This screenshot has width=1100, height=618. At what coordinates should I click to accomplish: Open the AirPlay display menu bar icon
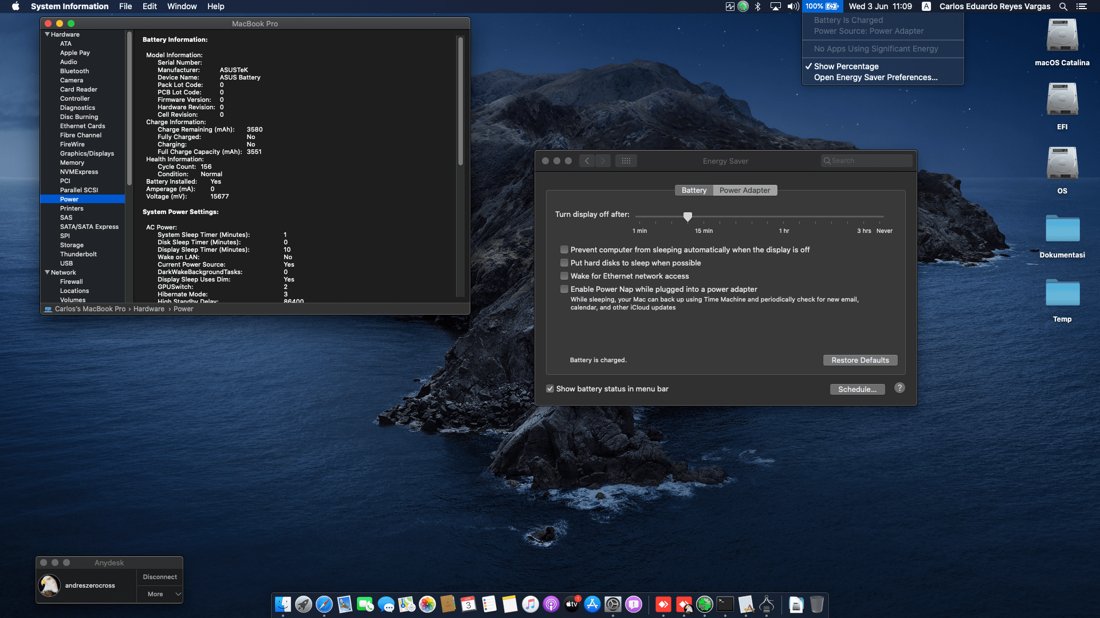tap(775, 6)
